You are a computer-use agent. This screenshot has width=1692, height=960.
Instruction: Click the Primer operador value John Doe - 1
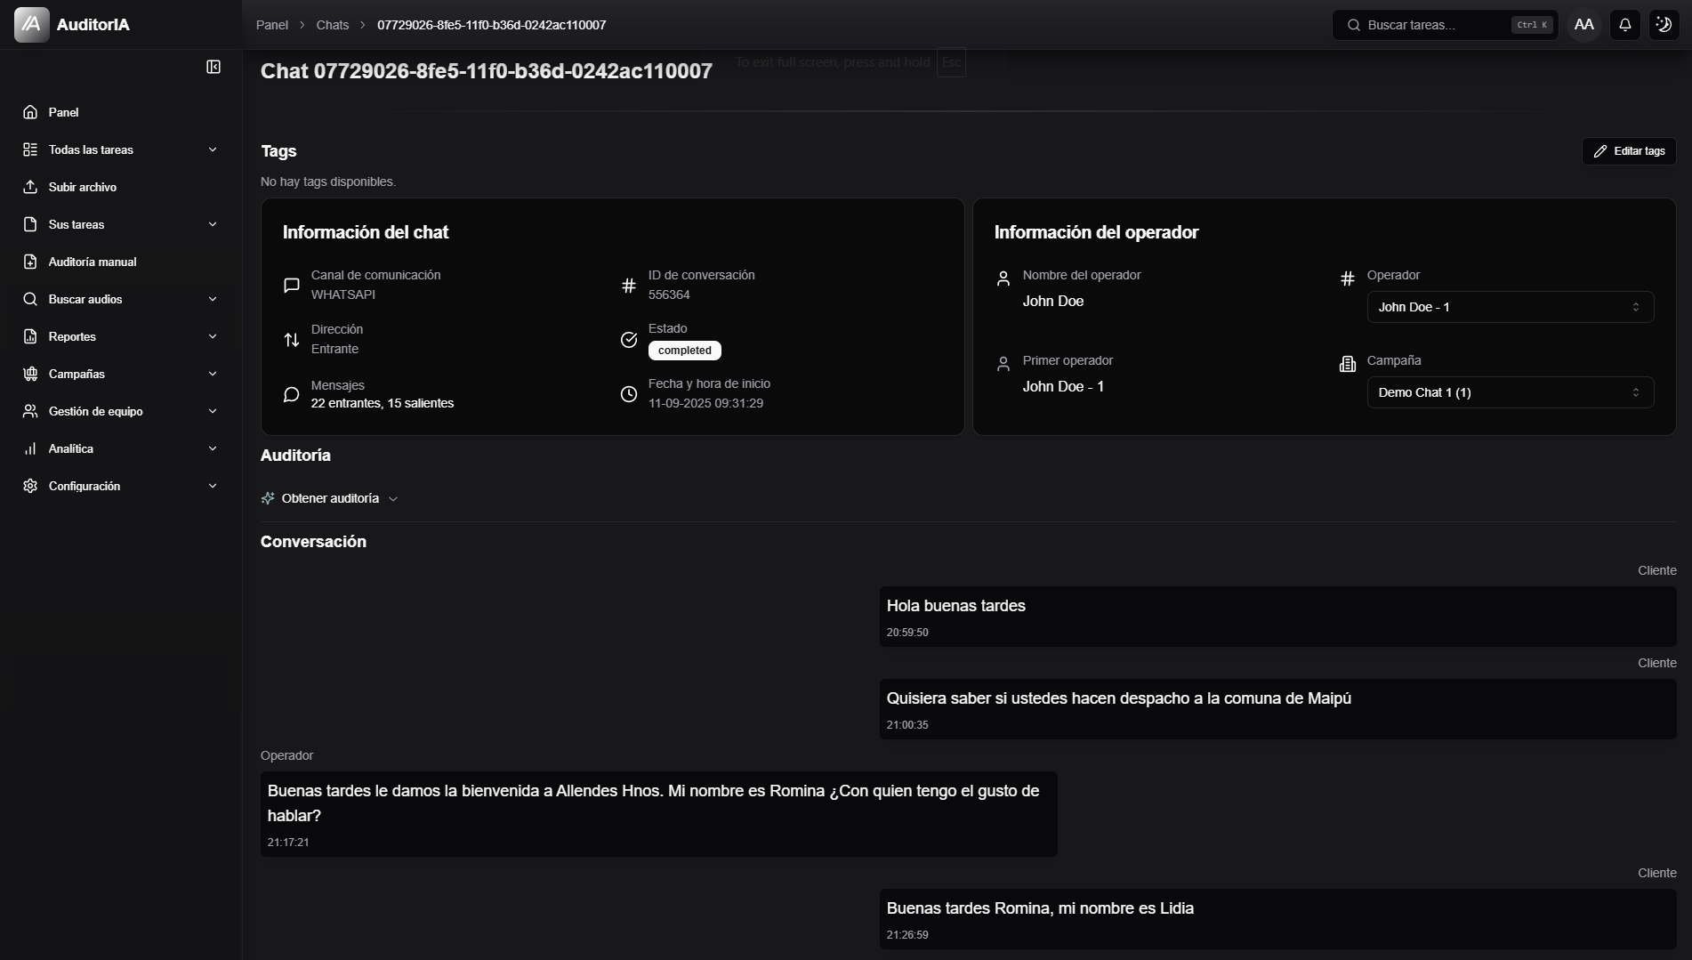coord(1063,386)
